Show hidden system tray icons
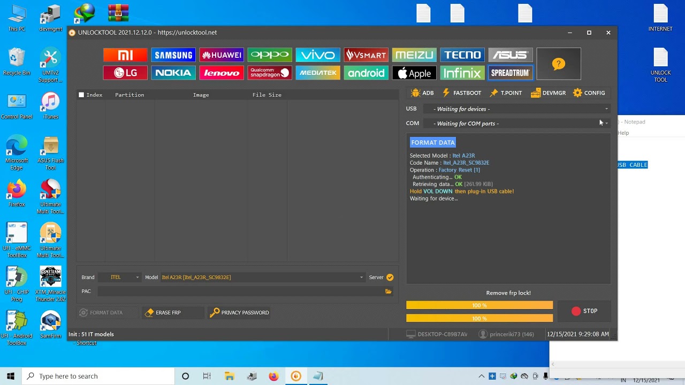This screenshot has width=685, height=385. (x=481, y=376)
